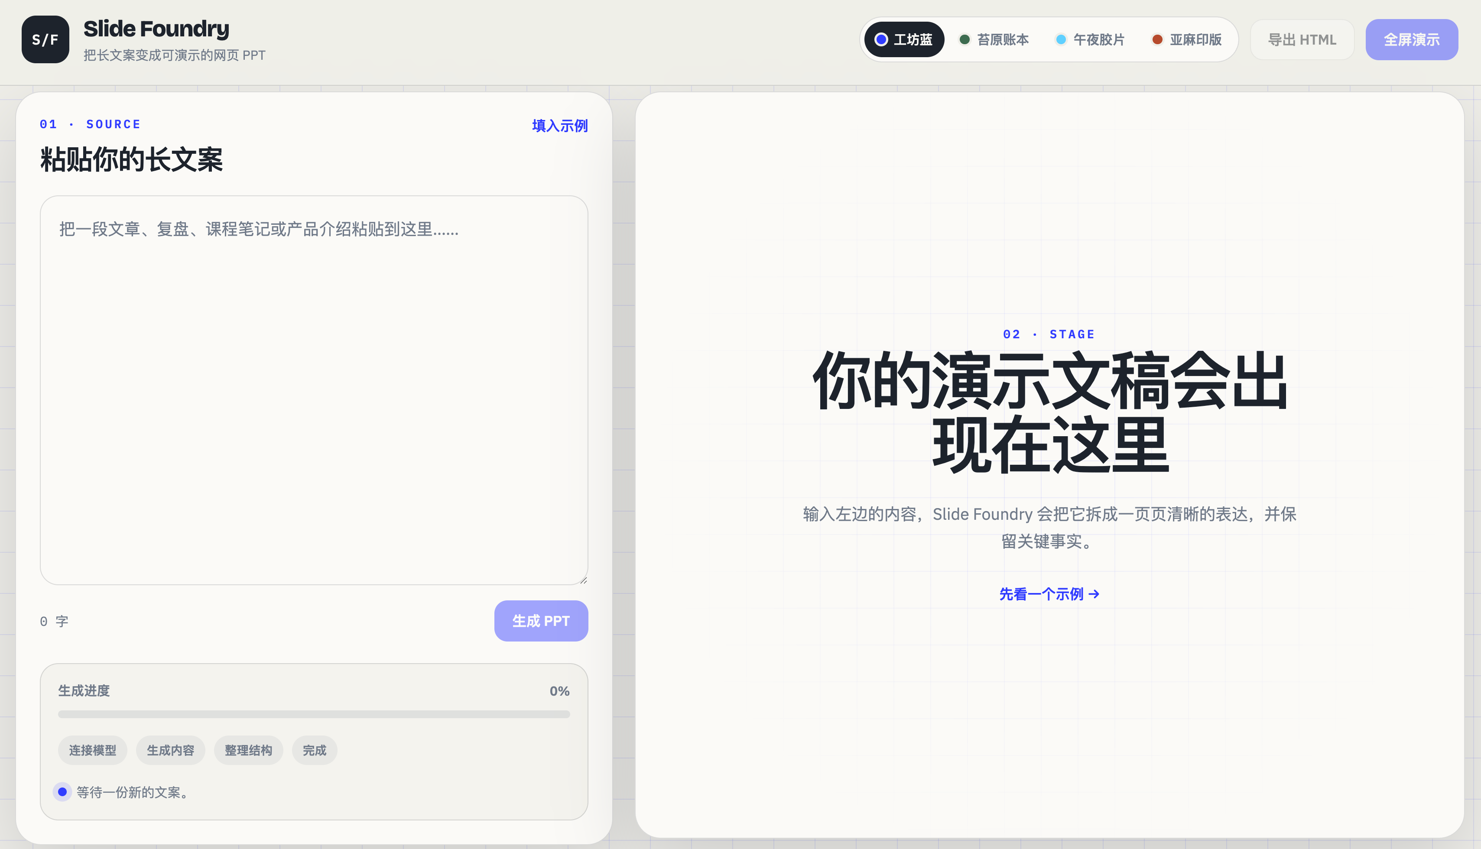Choose the 午夜胶片 theme
Viewport: 1481px width, 849px height.
[1090, 40]
